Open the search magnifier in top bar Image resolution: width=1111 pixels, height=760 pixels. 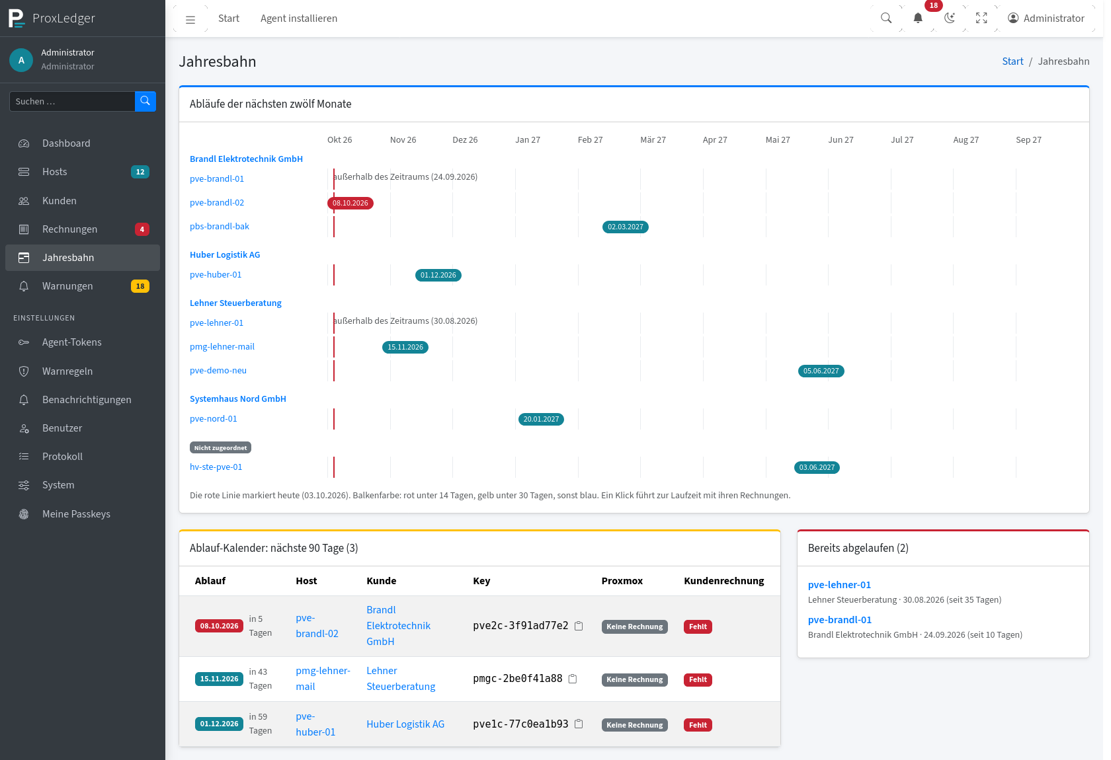pos(886,19)
